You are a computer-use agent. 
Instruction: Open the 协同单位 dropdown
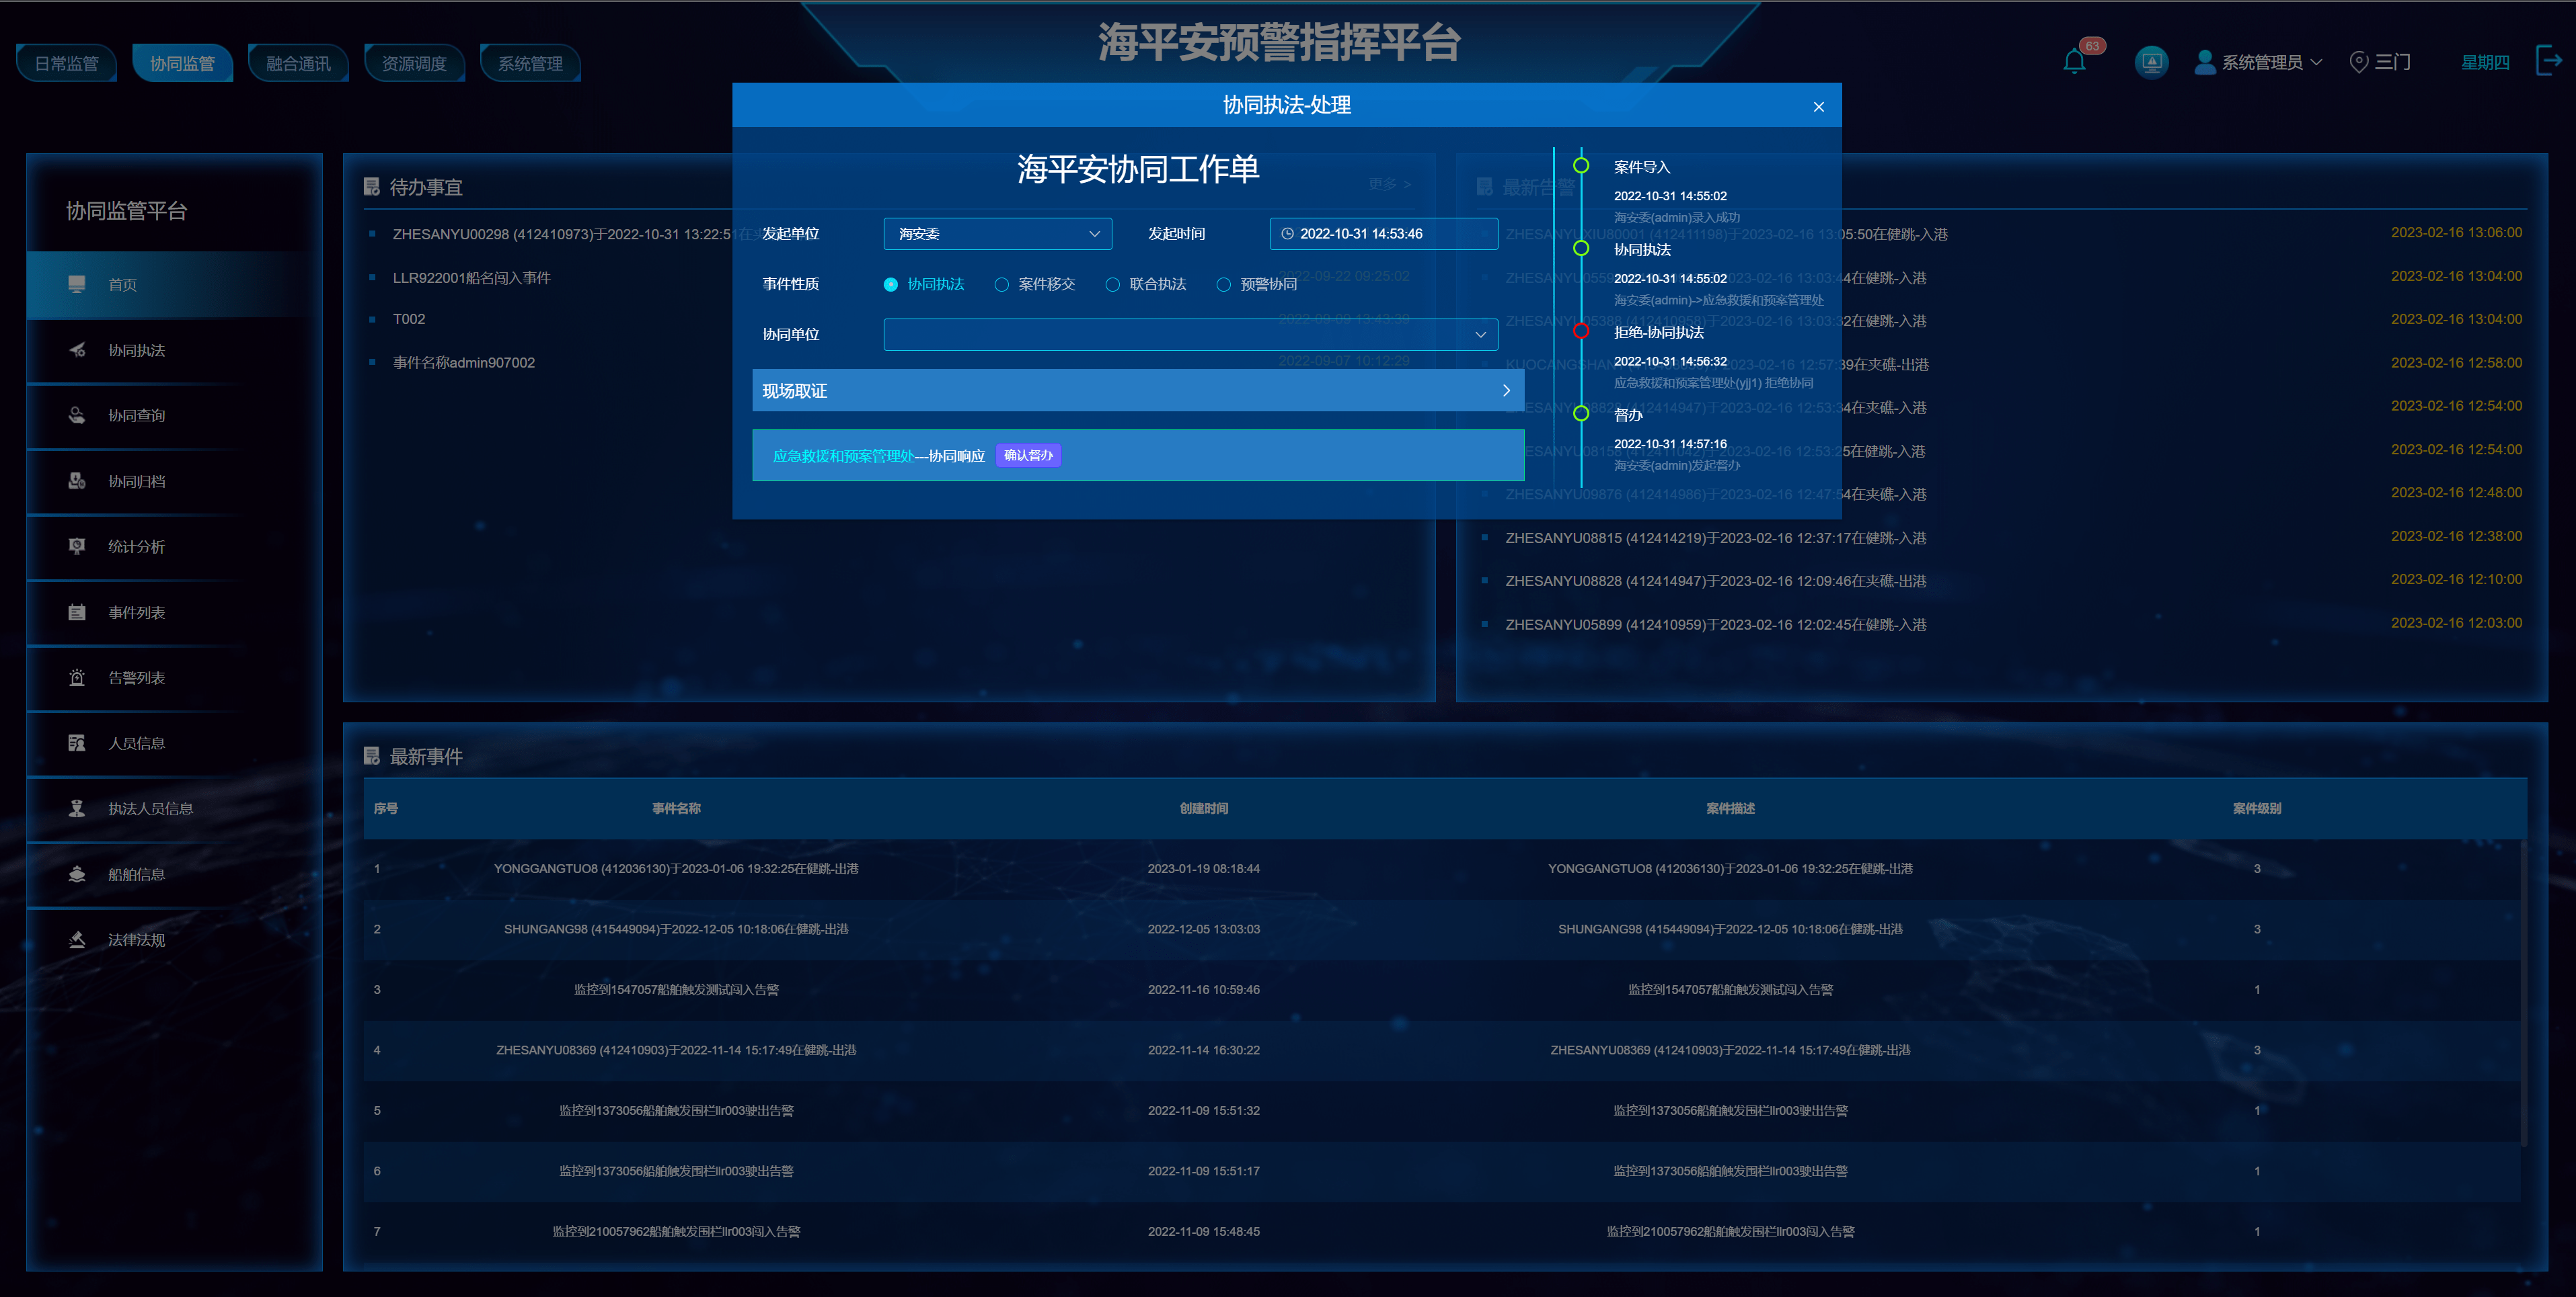tap(1190, 335)
